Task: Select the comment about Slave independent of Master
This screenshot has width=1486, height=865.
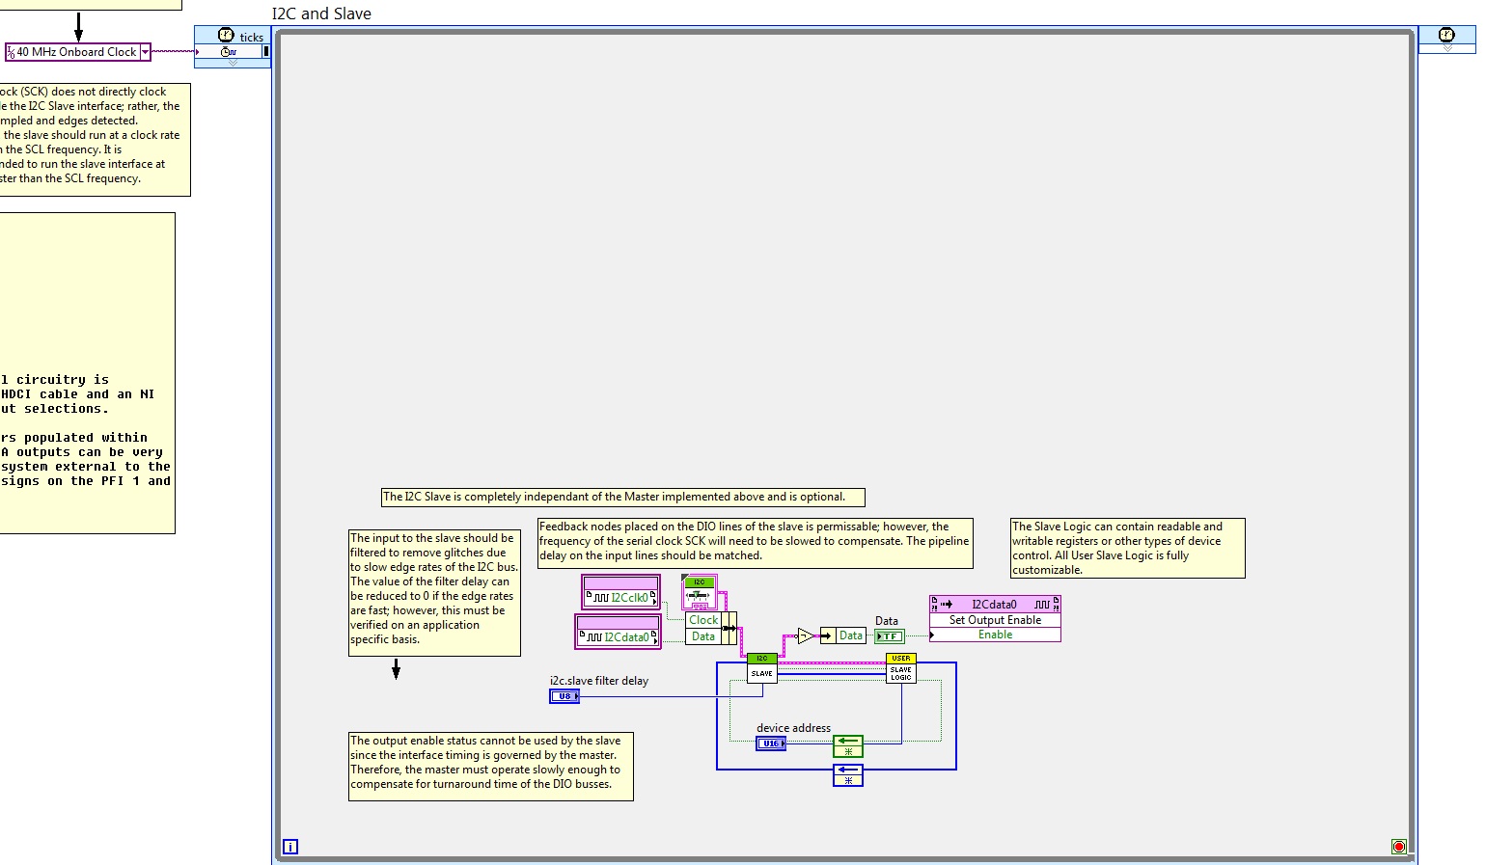Action: [623, 498]
